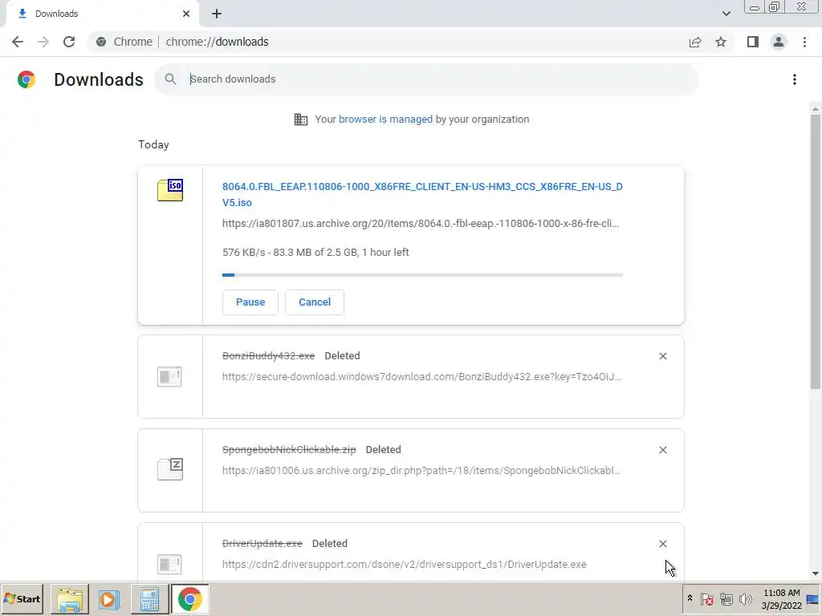
Task: Open Windows Explorer from the taskbar
Action: (70, 599)
